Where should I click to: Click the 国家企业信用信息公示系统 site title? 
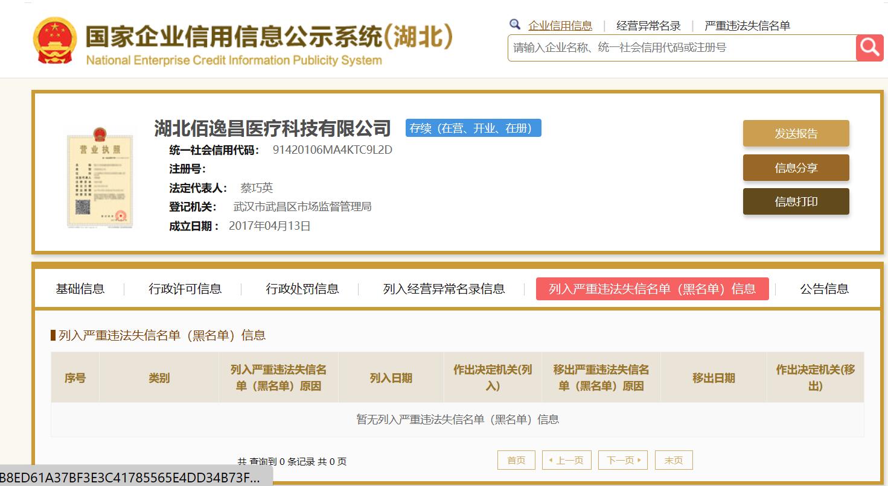[269, 37]
